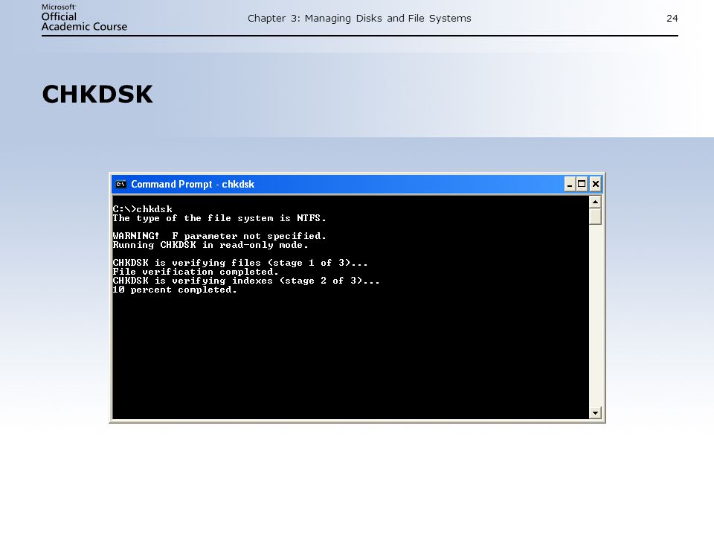Click 'CHKDSK is verifying indexes (stage 2 of 3)' line
The image size is (714, 536).
[x=246, y=281]
